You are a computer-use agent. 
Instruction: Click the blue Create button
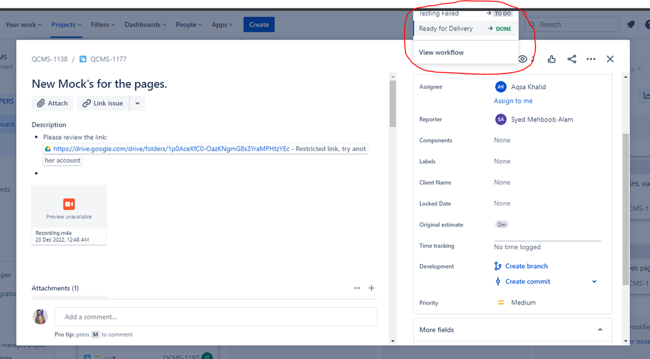point(259,25)
